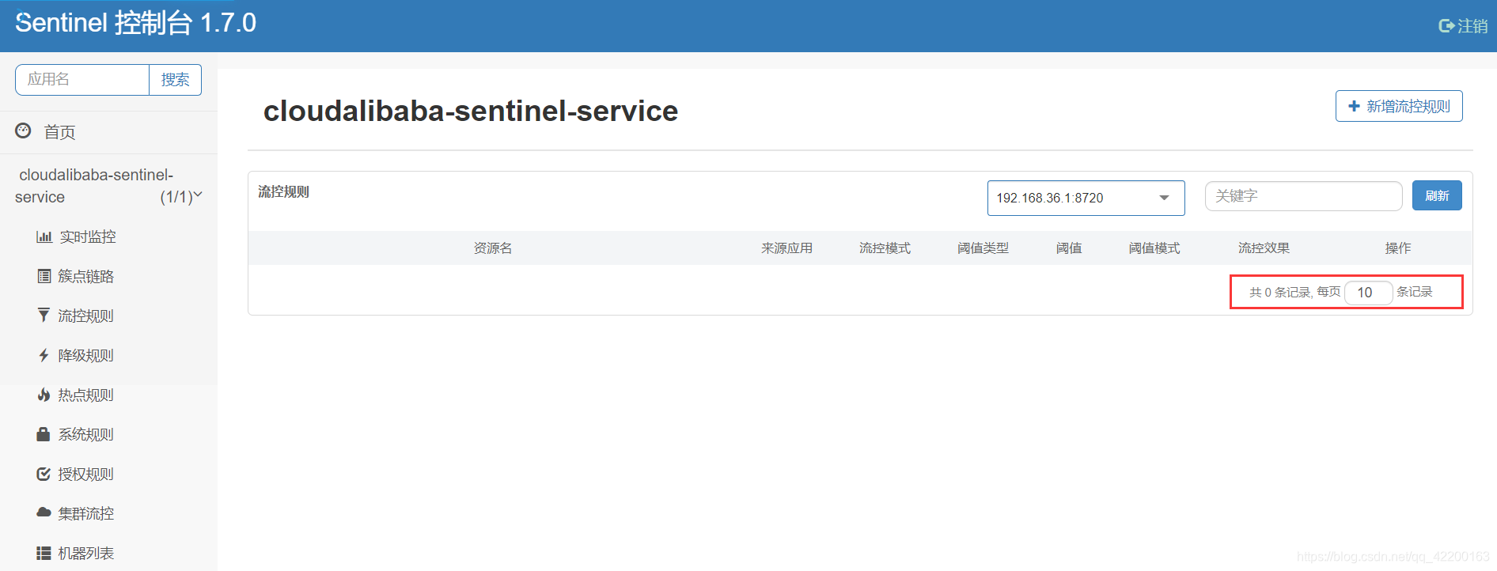Screen dimensions: 1497x571
Task: Click the cloud icon for 集群流控
Action: click(x=44, y=512)
